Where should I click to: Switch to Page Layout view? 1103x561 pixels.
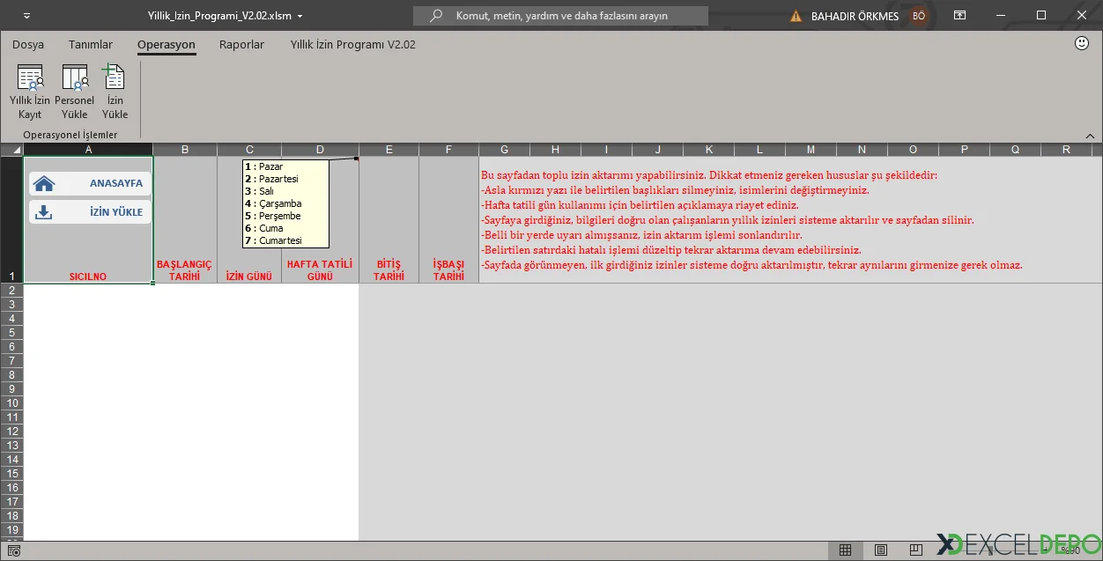tap(882, 550)
